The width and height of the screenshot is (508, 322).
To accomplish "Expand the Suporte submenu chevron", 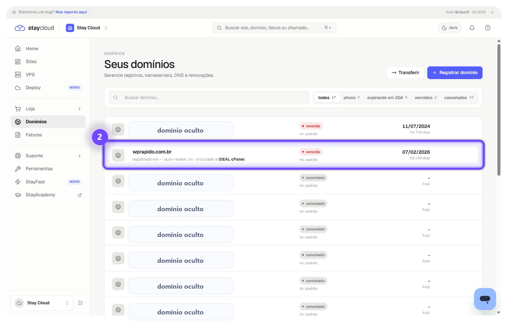I will click(x=79, y=156).
